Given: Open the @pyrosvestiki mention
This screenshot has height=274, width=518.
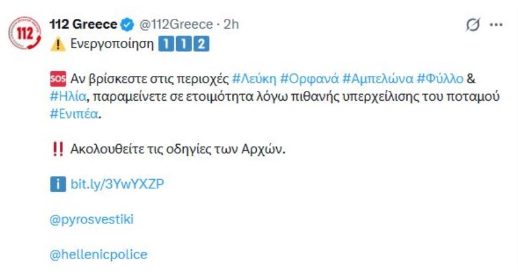Looking at the screenshot, I should tap(91, 219).
